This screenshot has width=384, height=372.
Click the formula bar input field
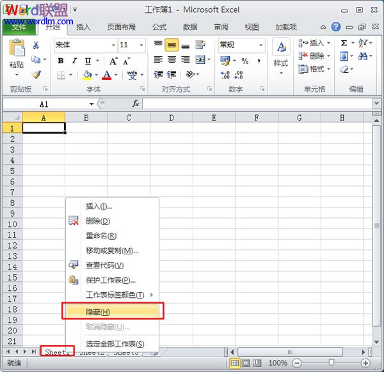pyautogui.click(x=256, y=104)
